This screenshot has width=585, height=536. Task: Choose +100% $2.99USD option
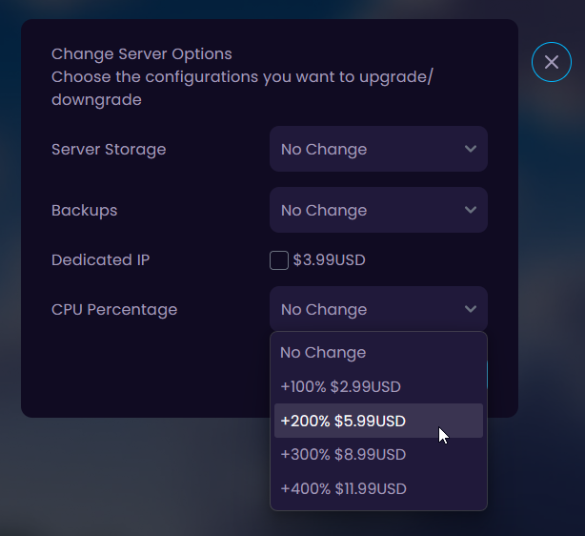coord(378,386)
